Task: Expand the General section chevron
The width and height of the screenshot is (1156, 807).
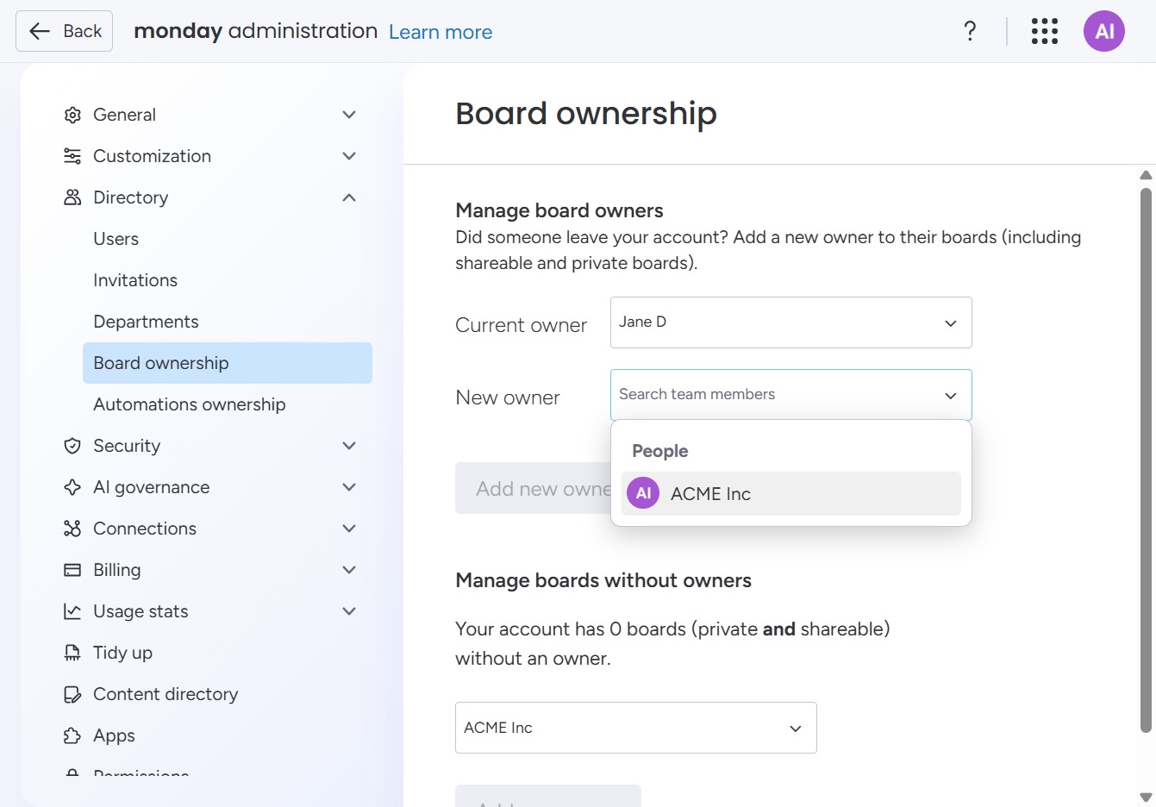Action: point(349,115)
